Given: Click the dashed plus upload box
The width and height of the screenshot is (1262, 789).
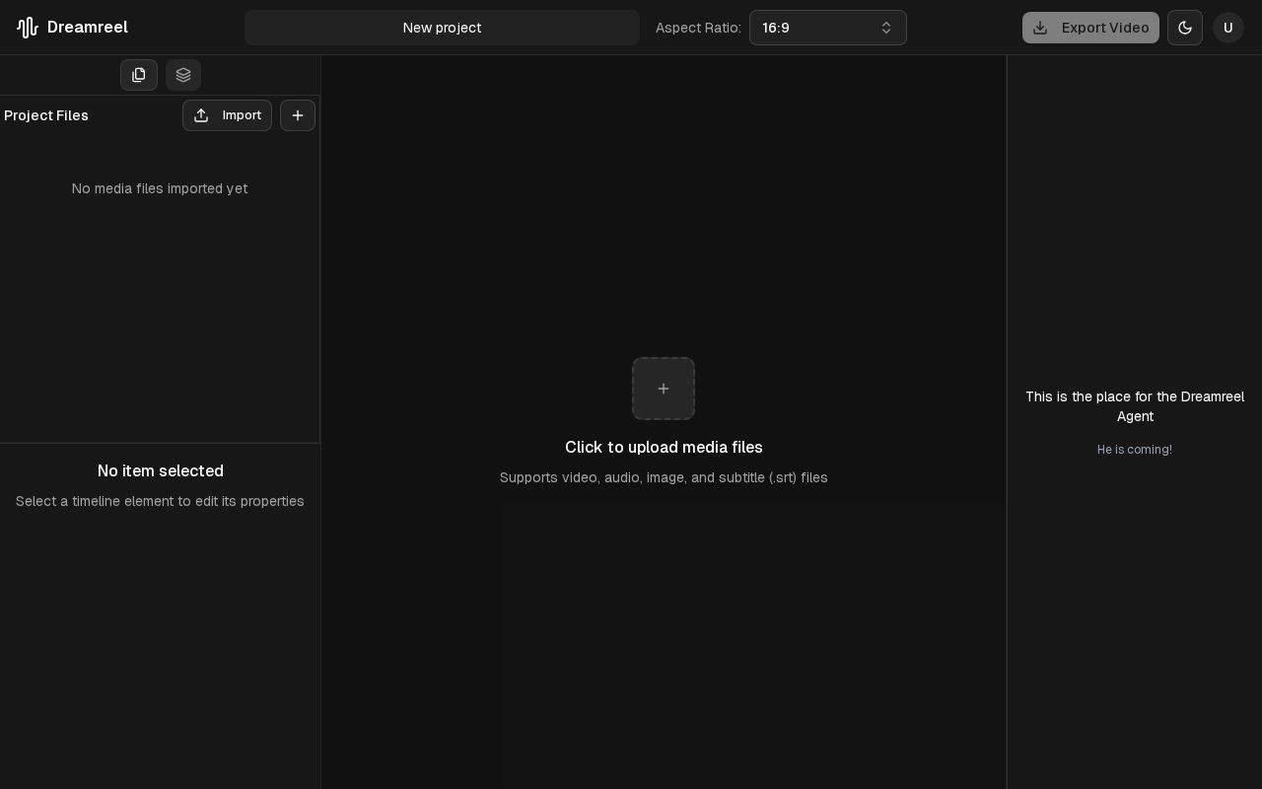Looking at the screenshot, I should [x=664, y=389].
